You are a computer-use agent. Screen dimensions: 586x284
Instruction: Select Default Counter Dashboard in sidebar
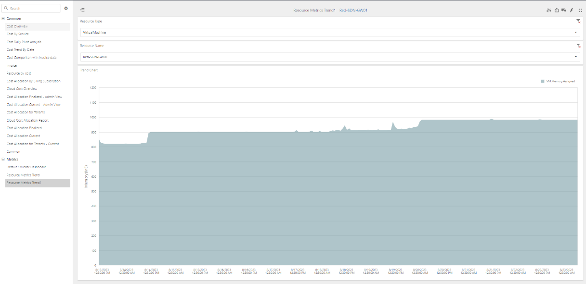click(x=26, y=167)
